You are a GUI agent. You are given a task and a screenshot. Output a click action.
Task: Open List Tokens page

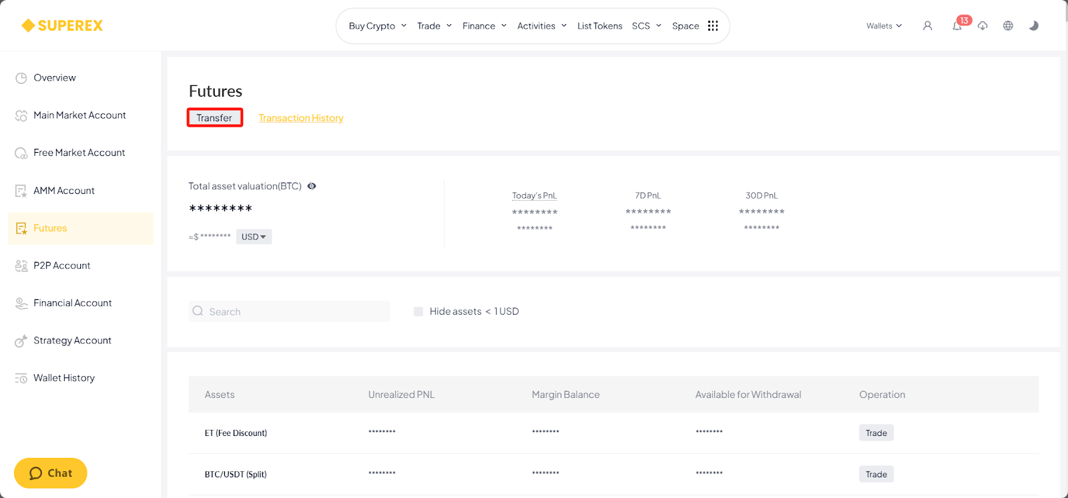coord(600,26)
